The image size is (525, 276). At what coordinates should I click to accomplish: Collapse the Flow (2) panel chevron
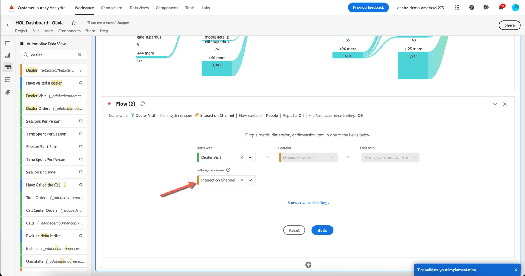pyautogui.click(x=495, y=104)
